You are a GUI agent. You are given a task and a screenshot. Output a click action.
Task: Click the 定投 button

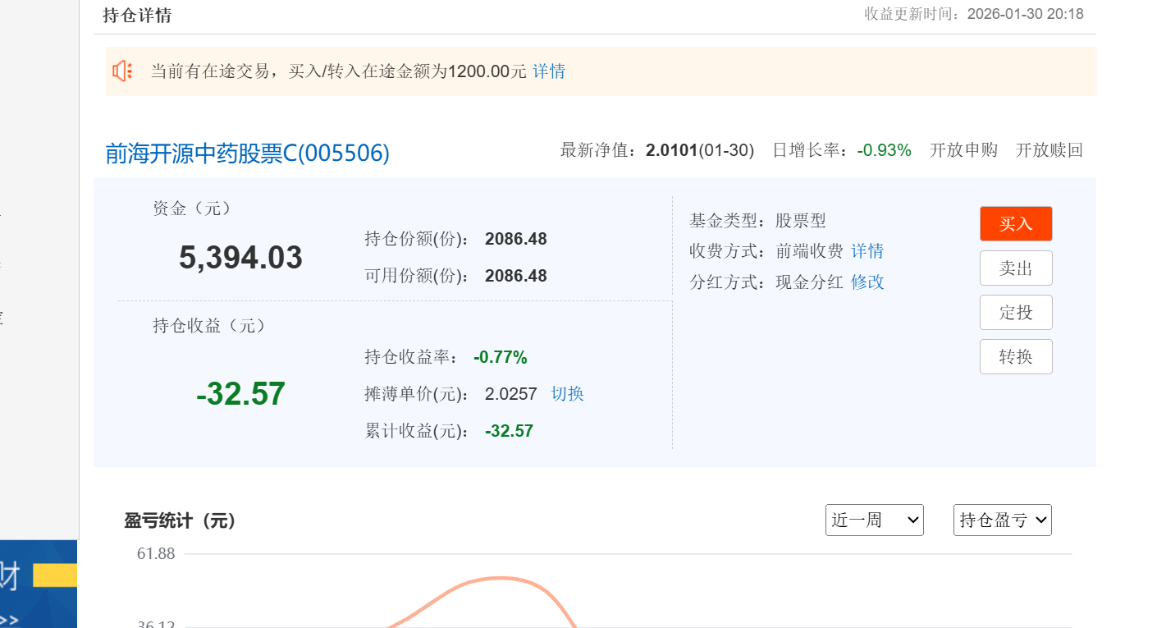click(x=1016, y=312)
